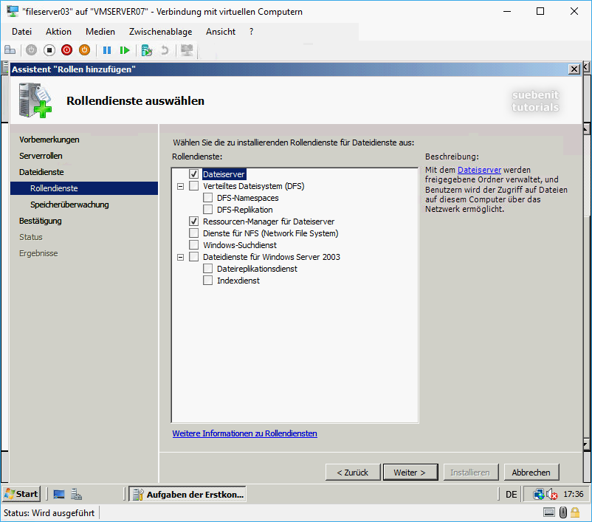The height and width of the screenshot is (522, 592).
Task: Check the DFS-Namespaces checkbox
Action: point(207,198)
